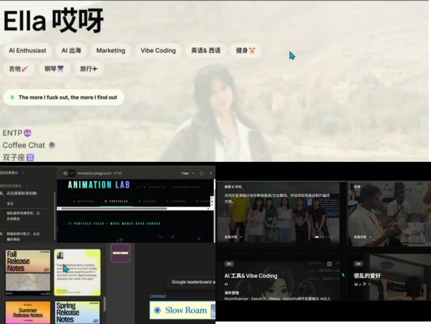Open the 很乱的爱好 card title
The image size is (431, 324).
click(x=367, y=276)
